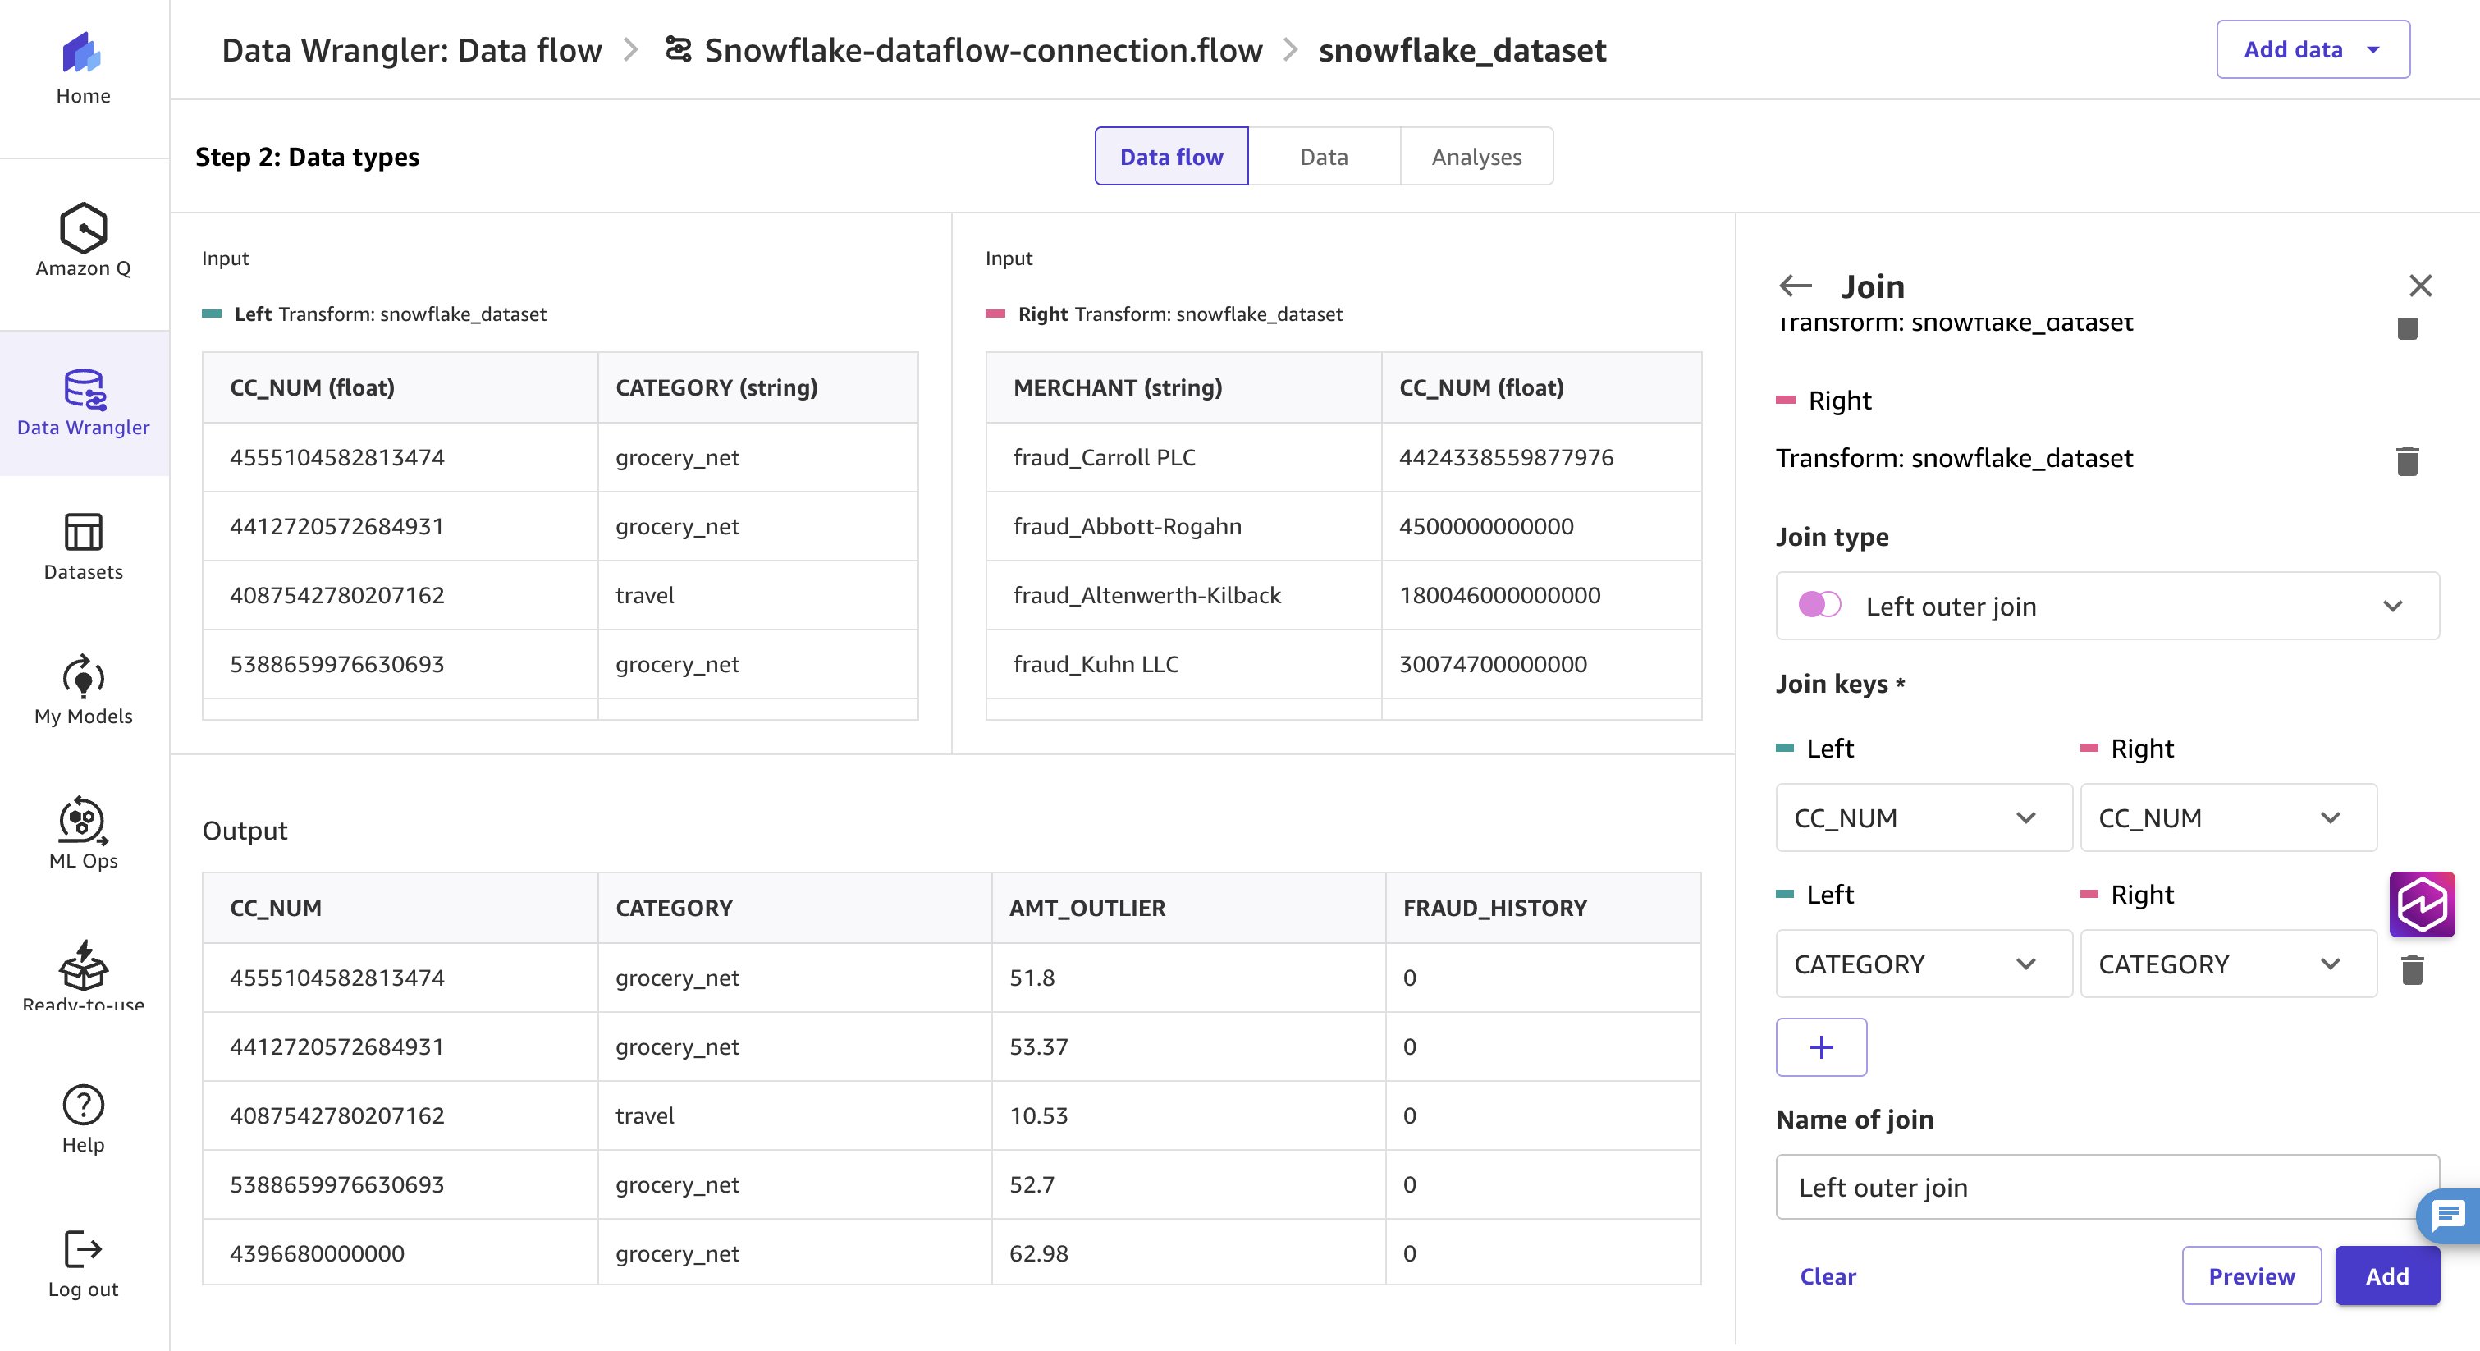This screenshot has width=2480, height=1351.
Task: Go back from Join panel
Action: 1796,286
